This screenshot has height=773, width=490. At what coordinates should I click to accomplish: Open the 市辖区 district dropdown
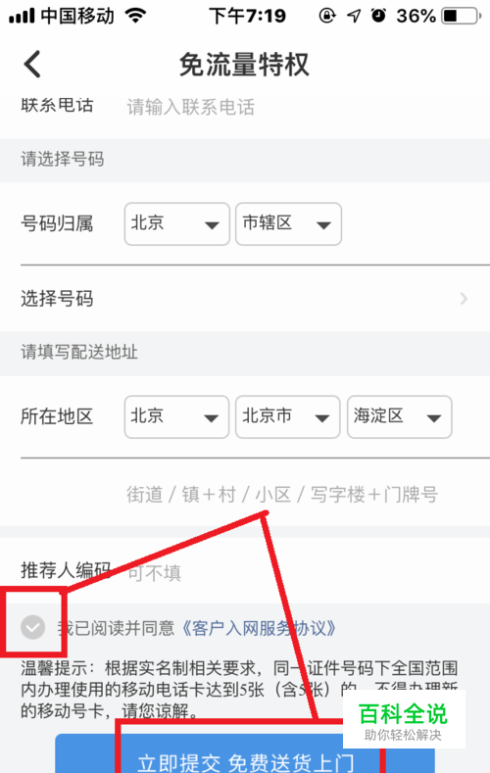coord(288,223)
